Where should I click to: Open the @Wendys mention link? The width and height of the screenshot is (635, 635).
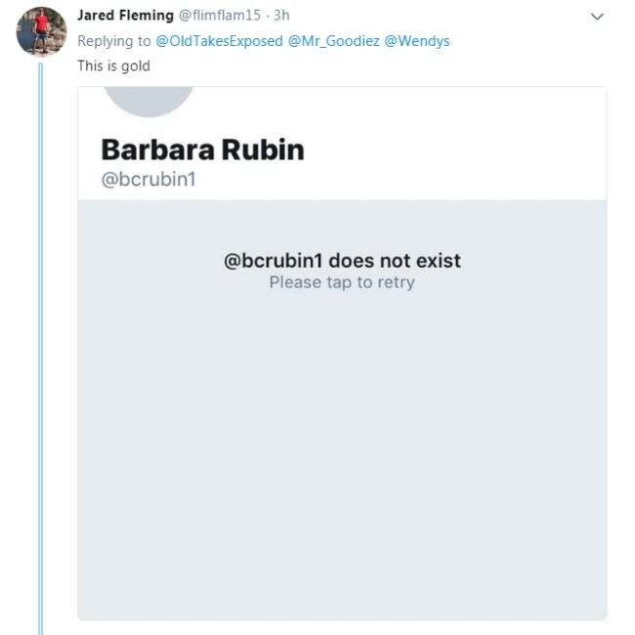[417, 41]
